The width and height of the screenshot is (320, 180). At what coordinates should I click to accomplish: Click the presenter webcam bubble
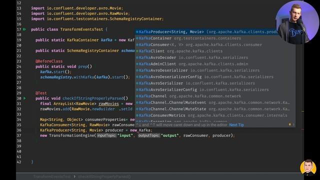pyautogui.click(x=297, y=22)
